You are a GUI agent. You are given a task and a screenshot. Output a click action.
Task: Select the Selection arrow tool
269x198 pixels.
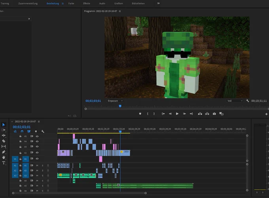(x=4, y=125)
